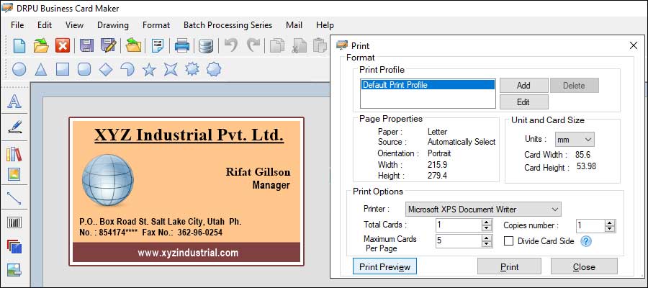Select the star shape tool
This screenshot has height=288, width=648.
[149, 69]
